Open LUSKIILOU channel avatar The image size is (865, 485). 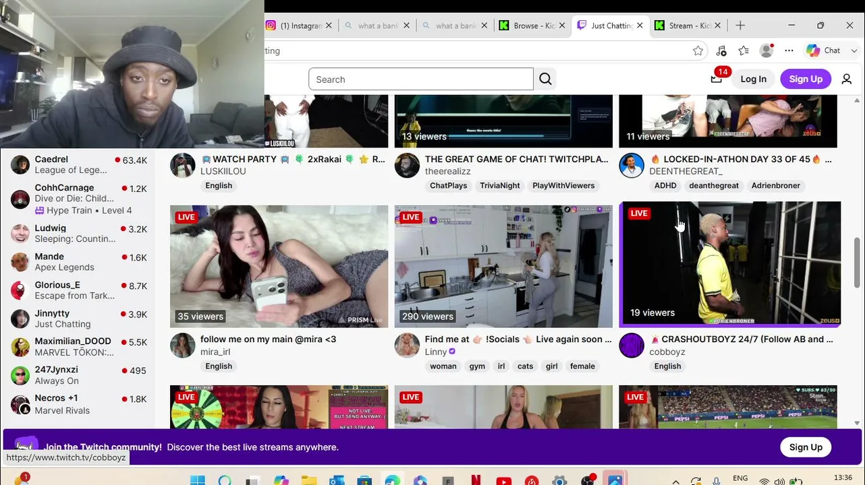pyautogui.click(x=182, y=165)
